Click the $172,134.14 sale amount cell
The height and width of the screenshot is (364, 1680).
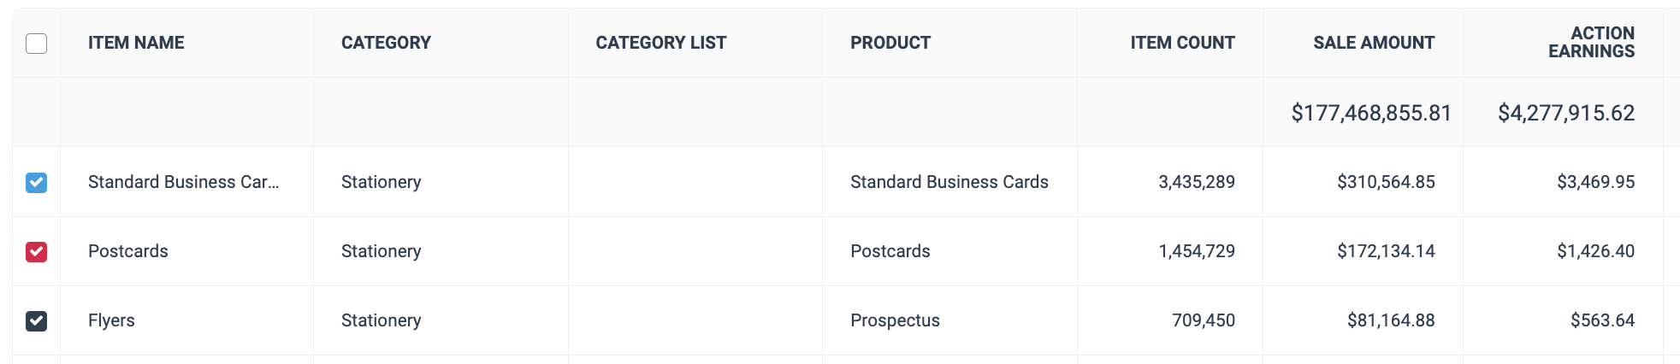(1386, 251)
